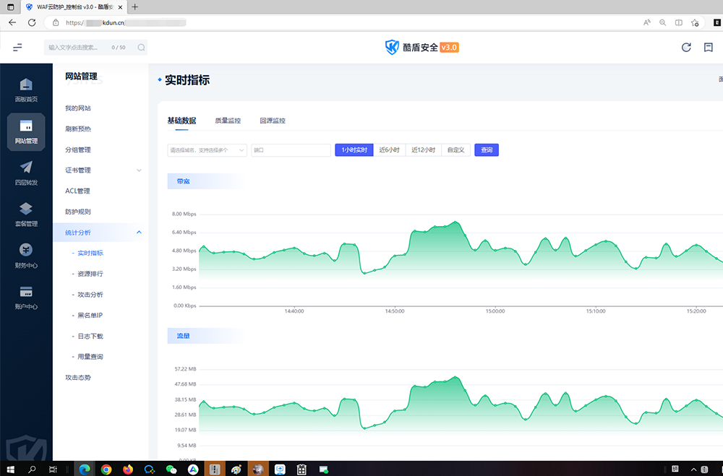Open split screen icon in the address bar

click(679, 22)
